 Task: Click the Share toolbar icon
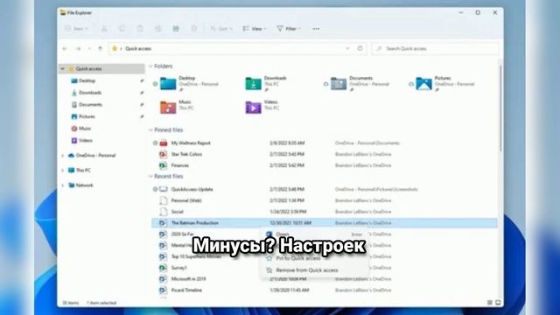(176, 29)
